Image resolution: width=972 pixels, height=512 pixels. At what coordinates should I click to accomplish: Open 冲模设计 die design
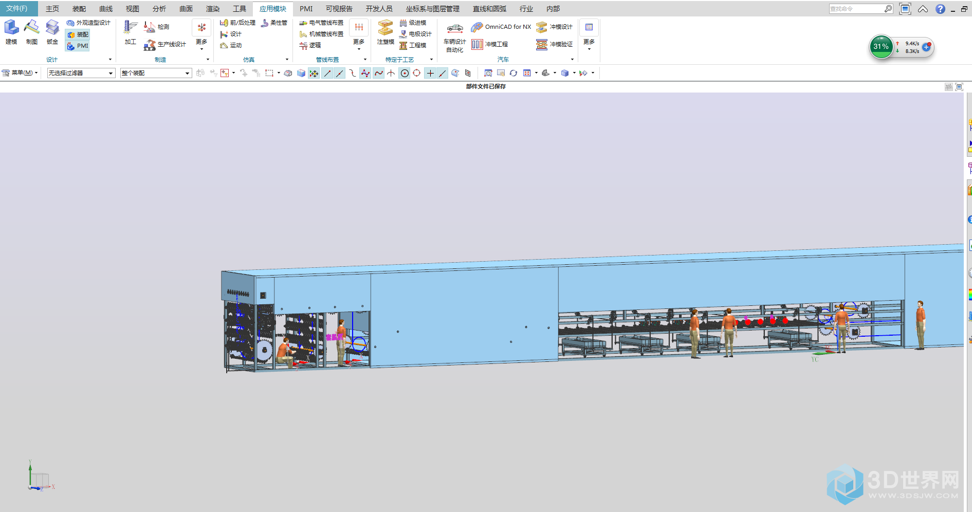coord(554,27)
